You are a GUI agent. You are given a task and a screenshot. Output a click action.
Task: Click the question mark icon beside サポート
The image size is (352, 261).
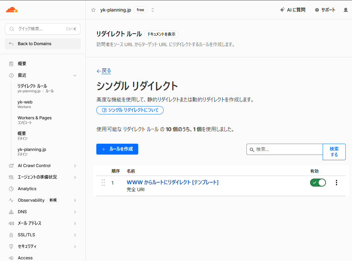click(x=317, y=10)
